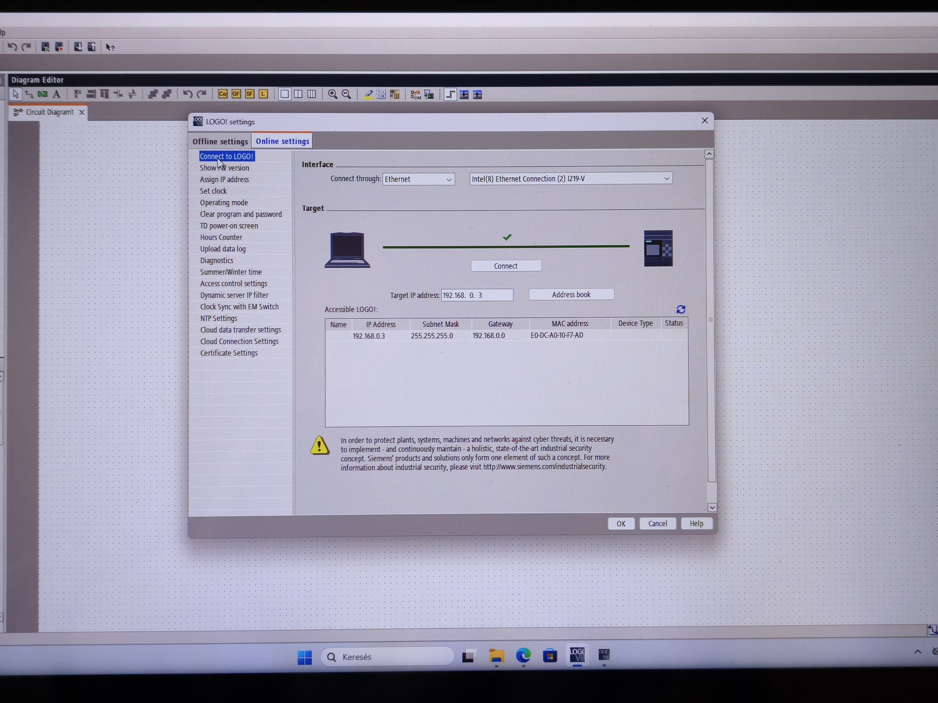This screenshot has width=938, height=703.
Task: Click the Connect button
Action: click(x=506, y=266)
